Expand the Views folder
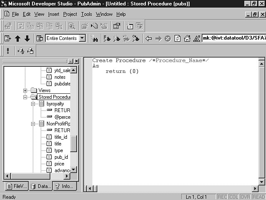Viewport: 266px width, 200px height. point(25,90)
